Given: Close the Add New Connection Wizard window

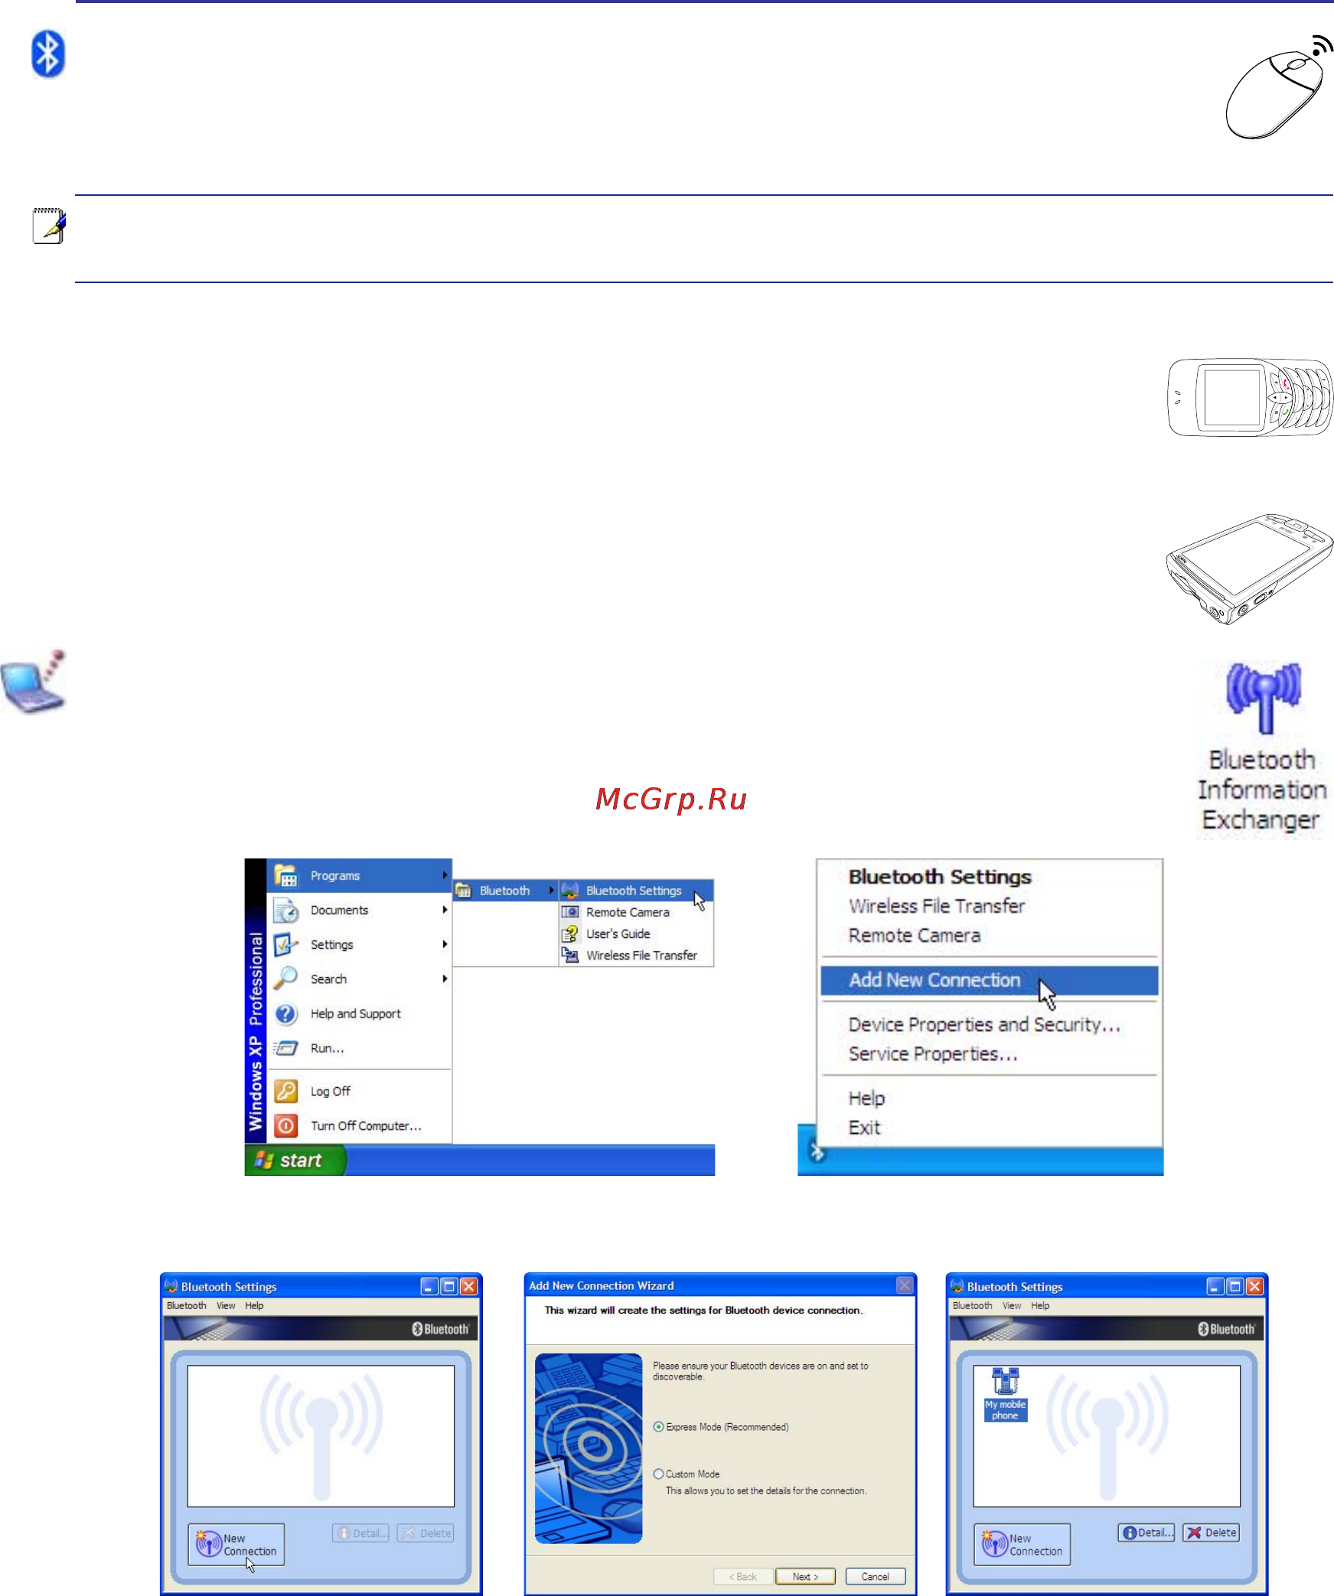Looking at the screenshot, I should [x=905, y=1285].
